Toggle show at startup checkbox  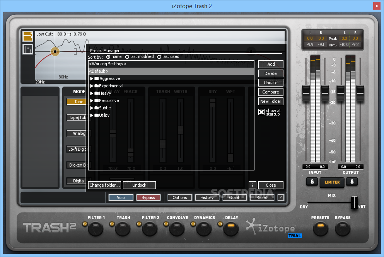(261, 112)
